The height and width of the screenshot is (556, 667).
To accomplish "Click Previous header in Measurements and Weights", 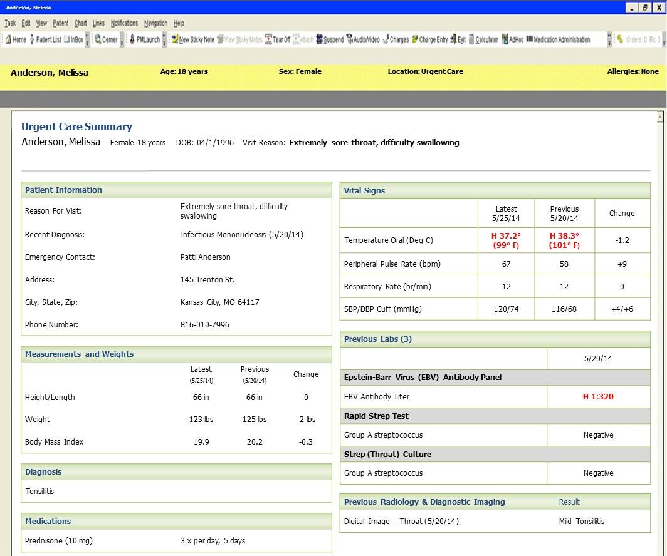I will click(255, 369).
